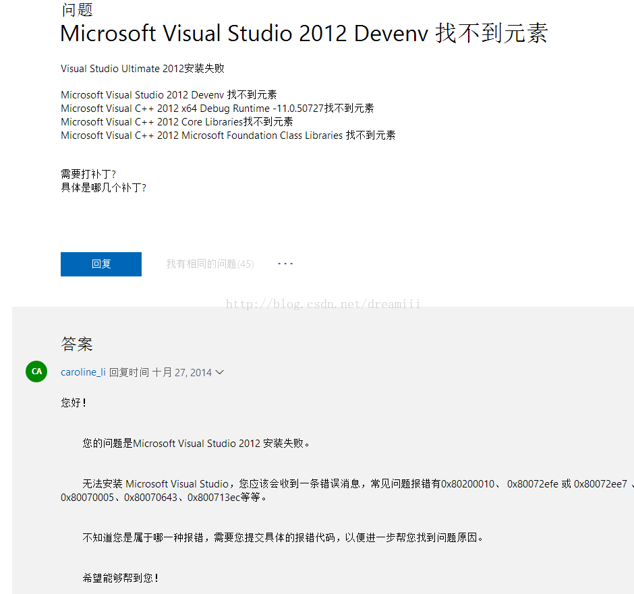Click the title 'Microsoft Visual Studio 2012 Devenv 找不到元素'
This screenshot has width=634, height=594.
pyautogui.click(x=304, y=33)
